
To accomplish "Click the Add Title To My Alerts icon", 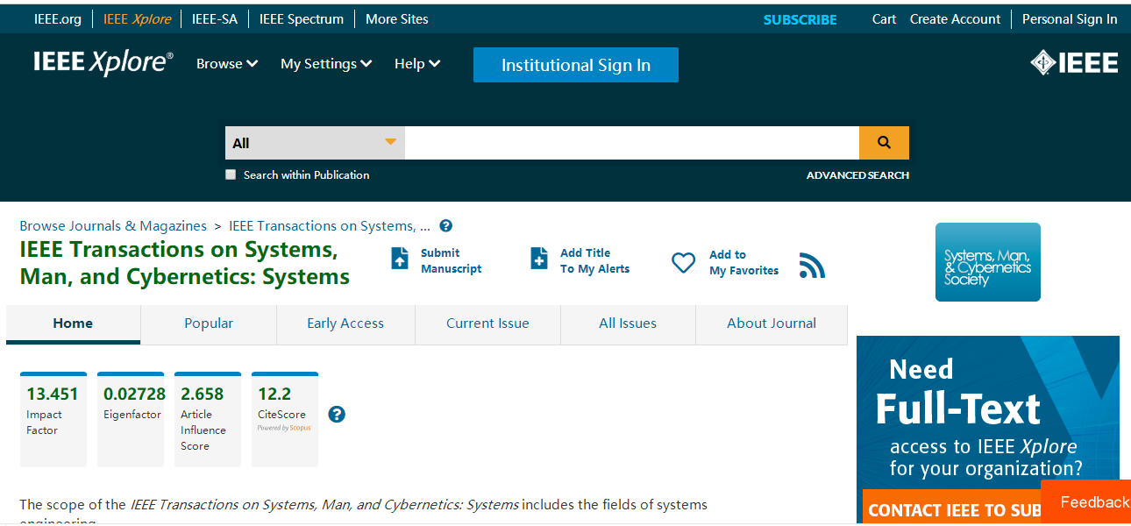I will point(539,259).
